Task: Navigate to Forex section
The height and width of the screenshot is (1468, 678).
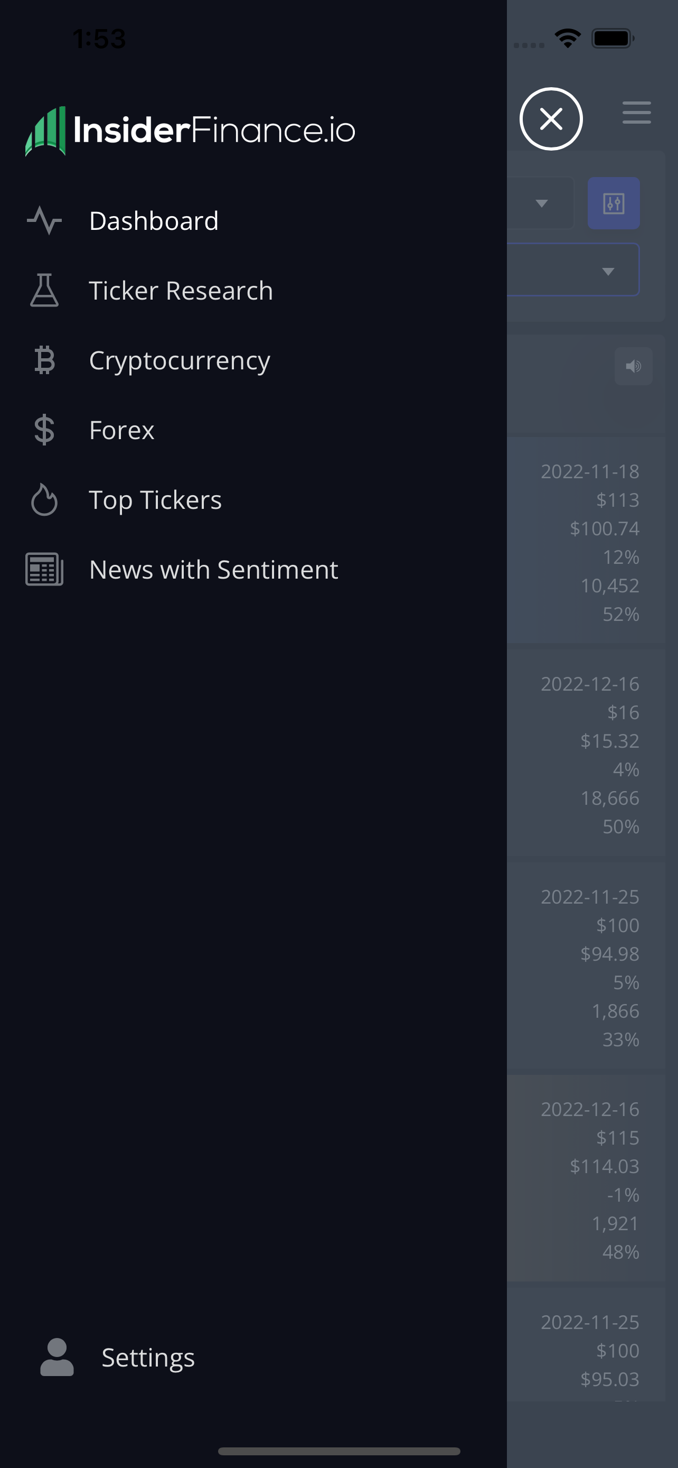Action: click(x=121, y=430)
